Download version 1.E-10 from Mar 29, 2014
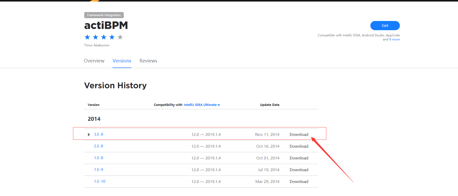The image size is (458, 196). coord(299,182)
